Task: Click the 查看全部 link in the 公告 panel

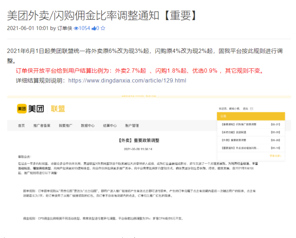Action: point(276,156)
